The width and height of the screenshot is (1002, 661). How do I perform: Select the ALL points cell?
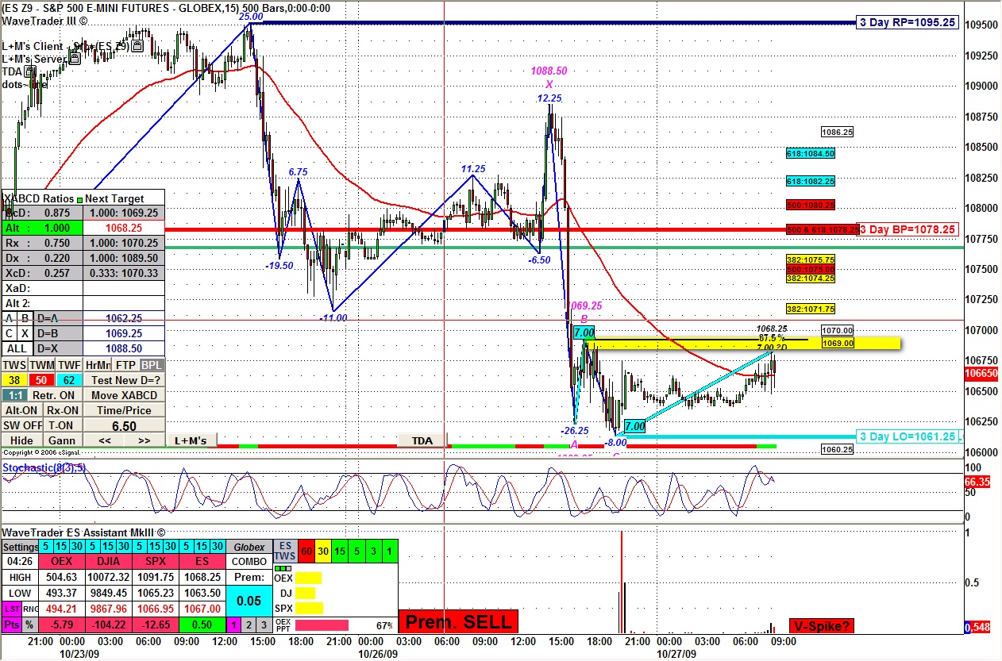click(17, 348)
